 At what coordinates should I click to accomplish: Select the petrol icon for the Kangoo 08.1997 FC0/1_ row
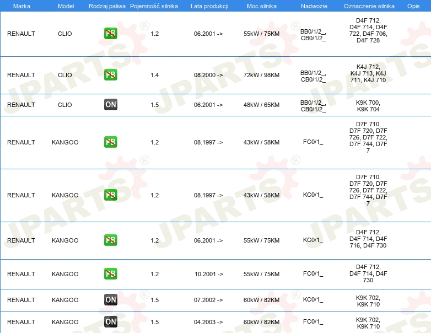[110, 142]
